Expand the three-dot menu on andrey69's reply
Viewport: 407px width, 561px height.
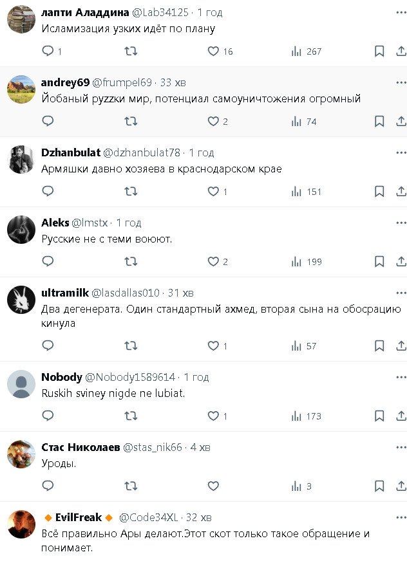[401, 82]
